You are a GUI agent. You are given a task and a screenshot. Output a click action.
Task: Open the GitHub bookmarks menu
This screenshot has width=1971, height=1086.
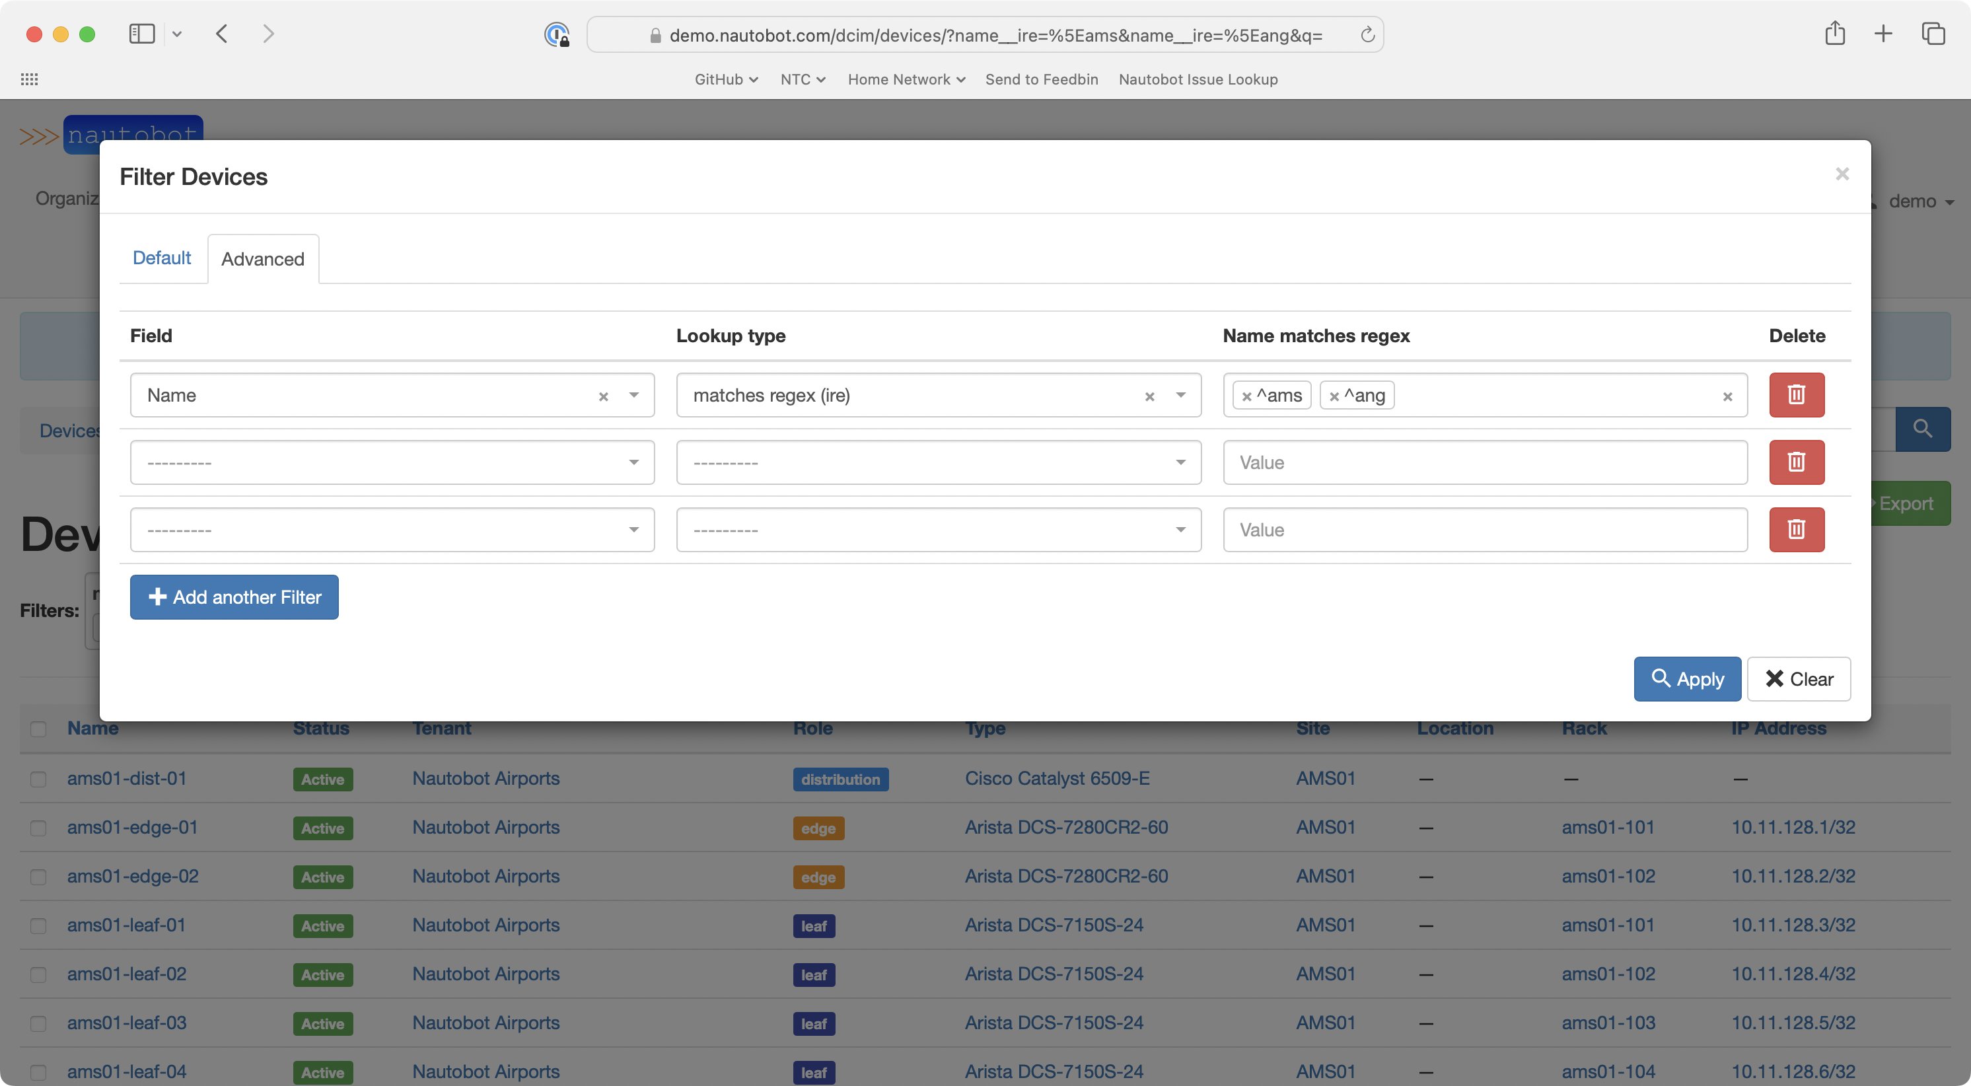(x=725, y=79)
